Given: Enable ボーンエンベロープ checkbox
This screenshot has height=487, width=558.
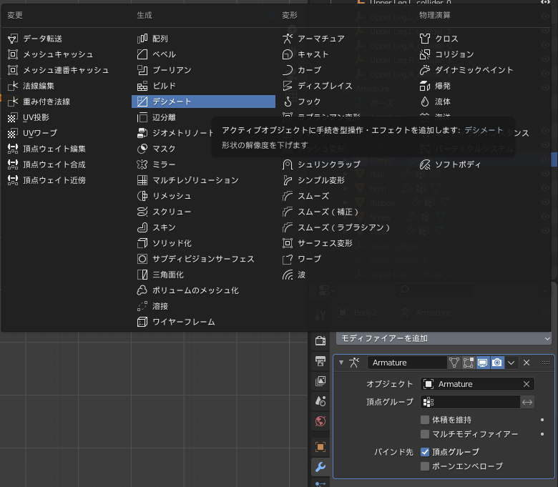Looking at the screenshot, I should point(424,466).
